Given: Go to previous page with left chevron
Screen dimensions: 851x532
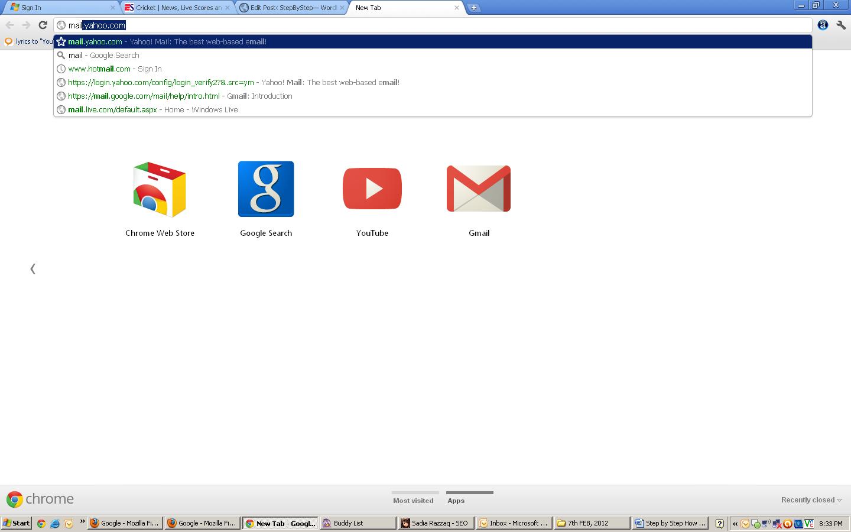Looking at the screenshot, I should click(x=33, y=269).
